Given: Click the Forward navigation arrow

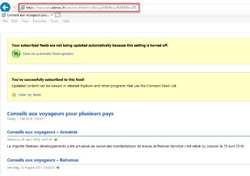Looking at the screenshot, I should click(x=15, y=7).
